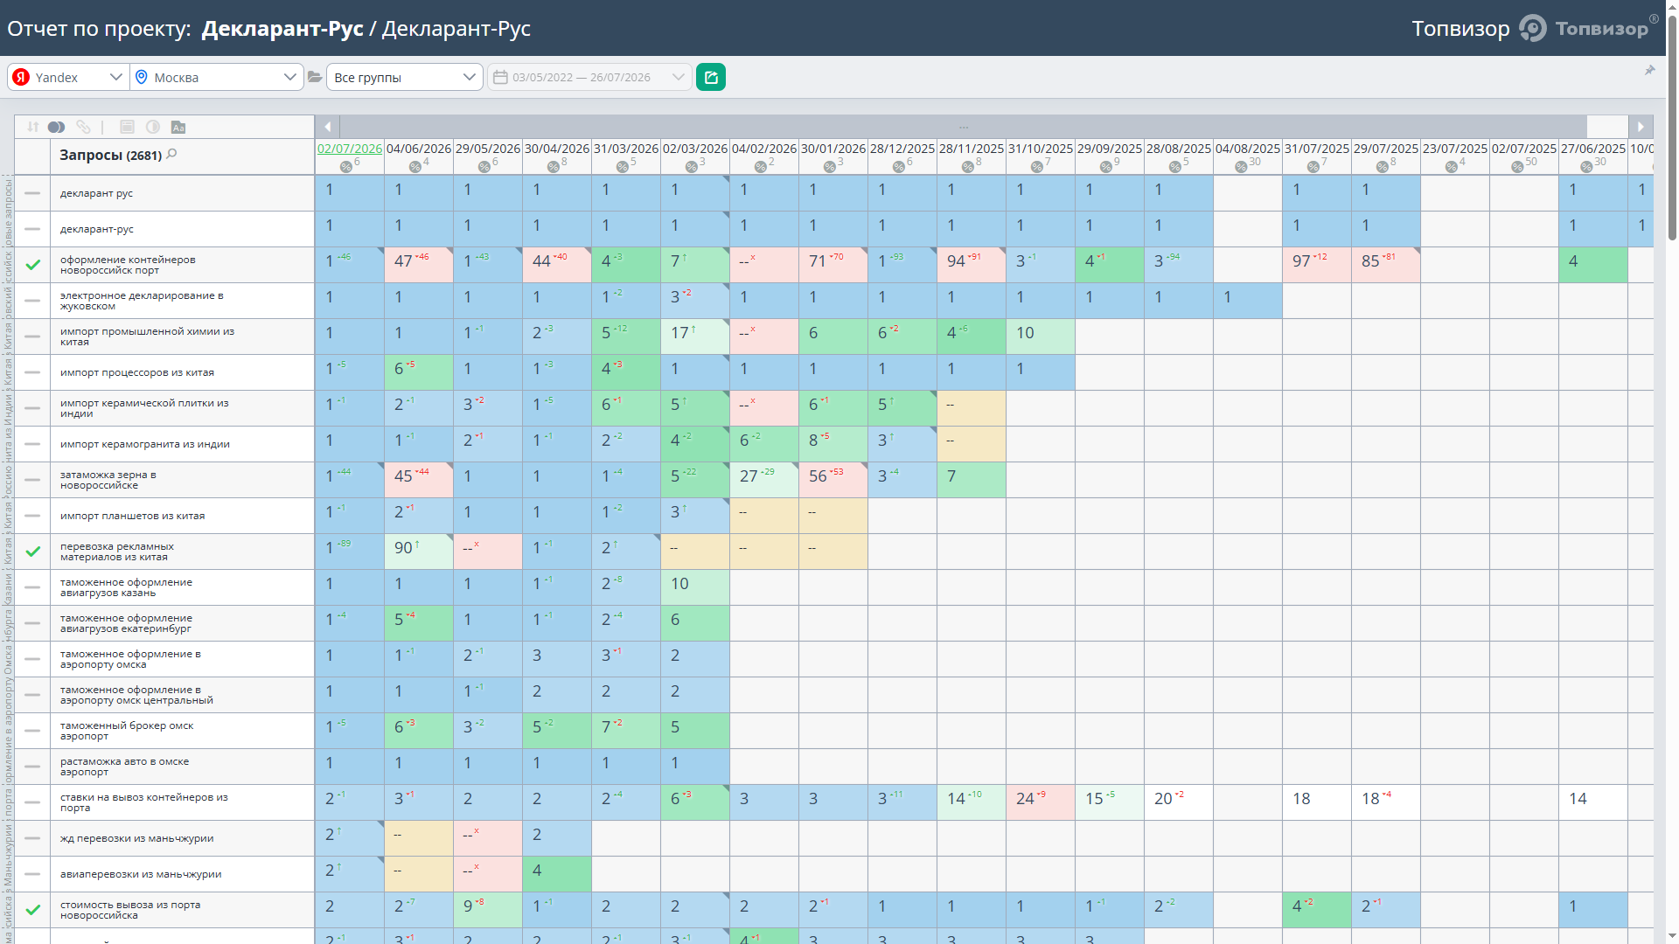Toggle check for 'стоимость вывоза из порта новороссийска'
The image size is (1679, 944).
[x=32, y=909]
